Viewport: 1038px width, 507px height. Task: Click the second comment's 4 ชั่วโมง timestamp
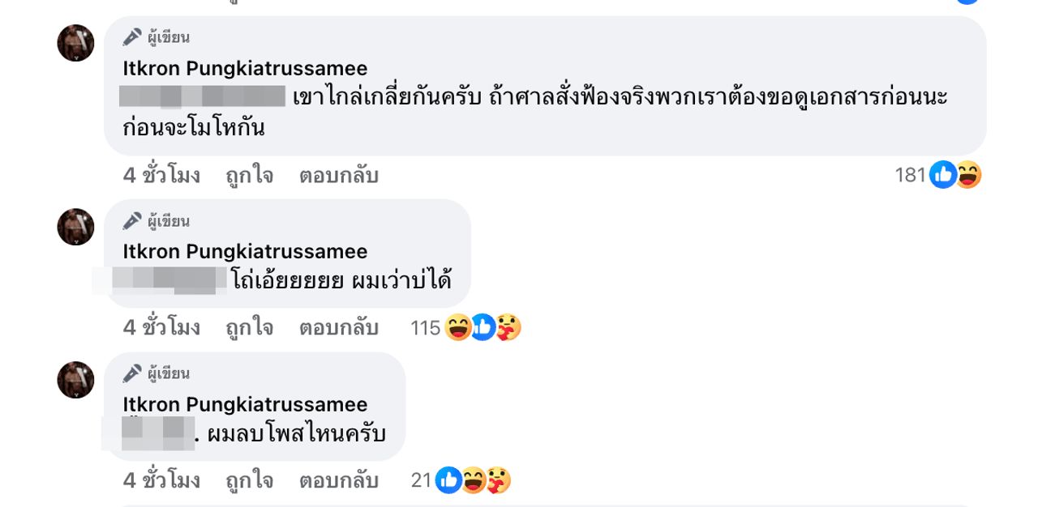161,328
